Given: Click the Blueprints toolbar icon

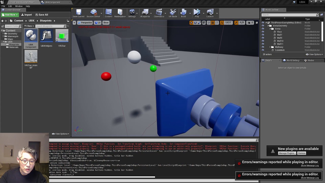Looking at the screenshot, I should [145, 13].
